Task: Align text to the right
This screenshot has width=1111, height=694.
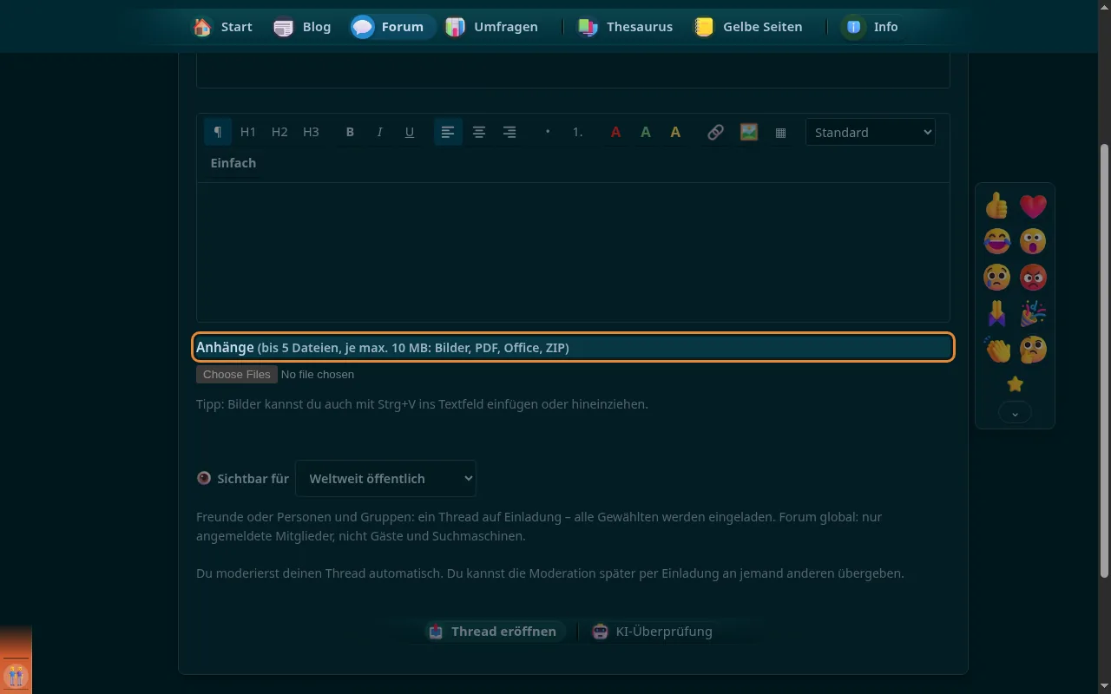Action: pos(509,132)
